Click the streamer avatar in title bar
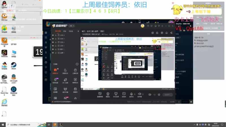Screen dimensions: 226x127 pyautogui.click(x=142, y=26)
